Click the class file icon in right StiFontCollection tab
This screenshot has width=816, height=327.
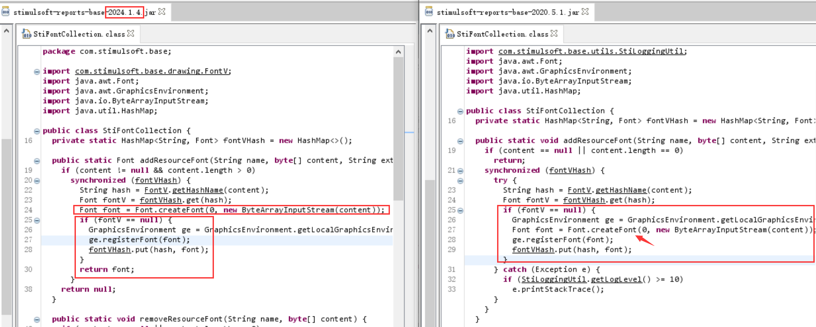[450, 34]
